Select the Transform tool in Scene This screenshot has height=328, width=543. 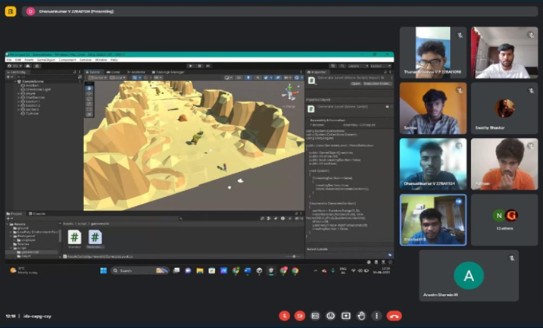click(x=89, y=114)
